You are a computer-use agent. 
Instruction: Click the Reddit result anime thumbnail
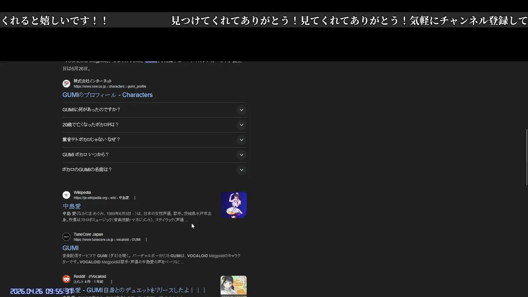[233, 286]
